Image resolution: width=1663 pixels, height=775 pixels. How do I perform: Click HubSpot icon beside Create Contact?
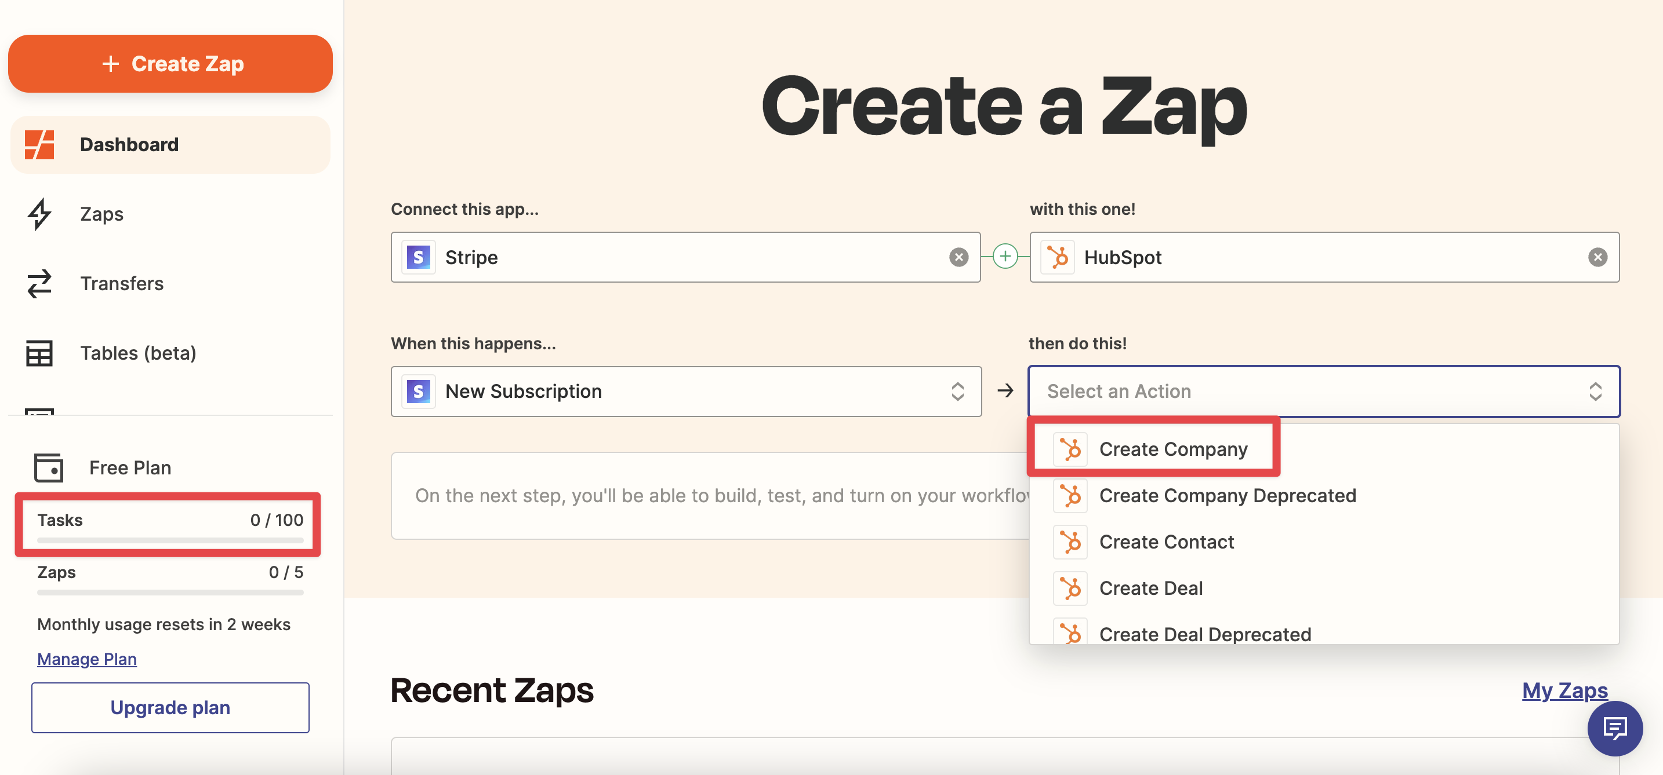[1070, 542]
